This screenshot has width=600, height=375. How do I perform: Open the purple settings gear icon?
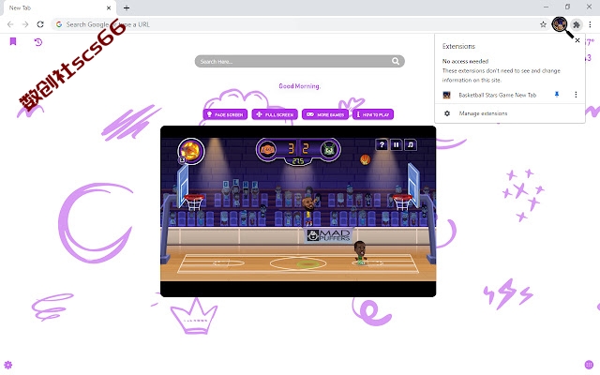click(x=8, y=365)
